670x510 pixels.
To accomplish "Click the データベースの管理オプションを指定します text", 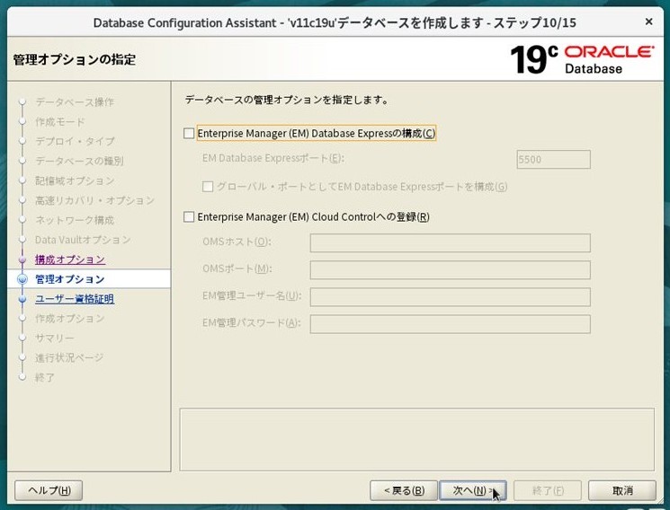I will 286,101.
